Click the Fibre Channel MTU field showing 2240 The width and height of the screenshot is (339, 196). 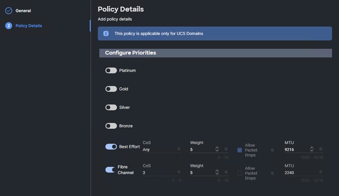pos(304,173)
